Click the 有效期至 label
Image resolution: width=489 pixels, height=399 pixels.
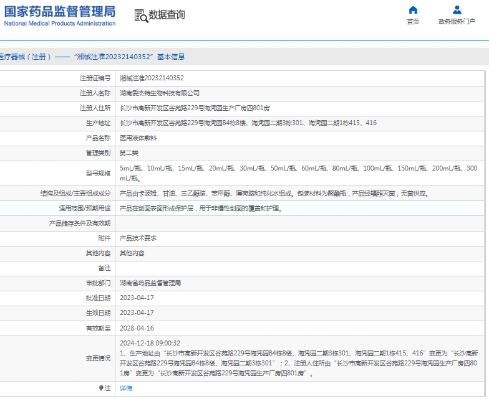click(x=99, y=328)
